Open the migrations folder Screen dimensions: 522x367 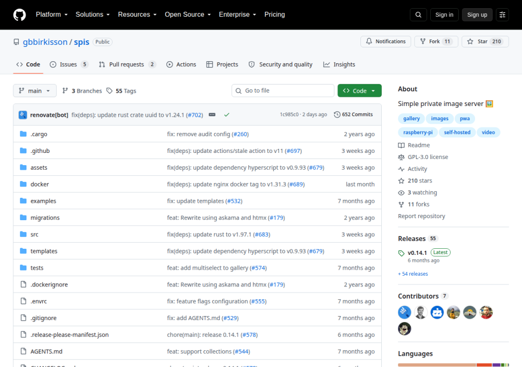click(45, 218)
